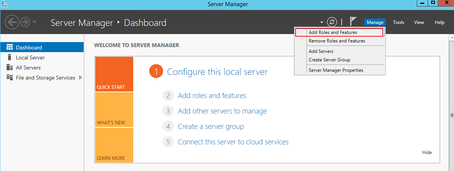Click the forward navigation arrow
Viewport: 454px width, 171px height.
coord(25,22)
